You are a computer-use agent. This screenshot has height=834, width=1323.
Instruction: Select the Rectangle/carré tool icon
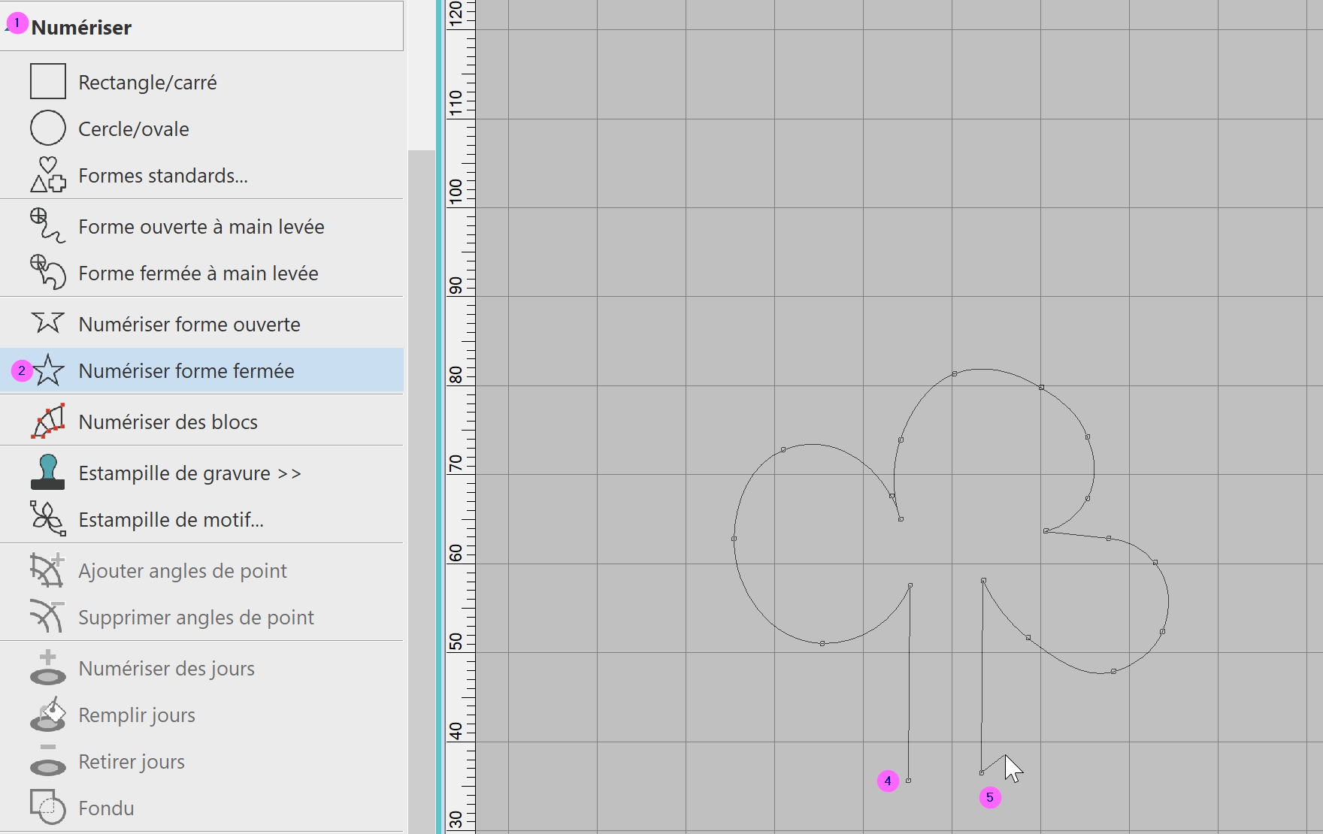tap(47, 82)
